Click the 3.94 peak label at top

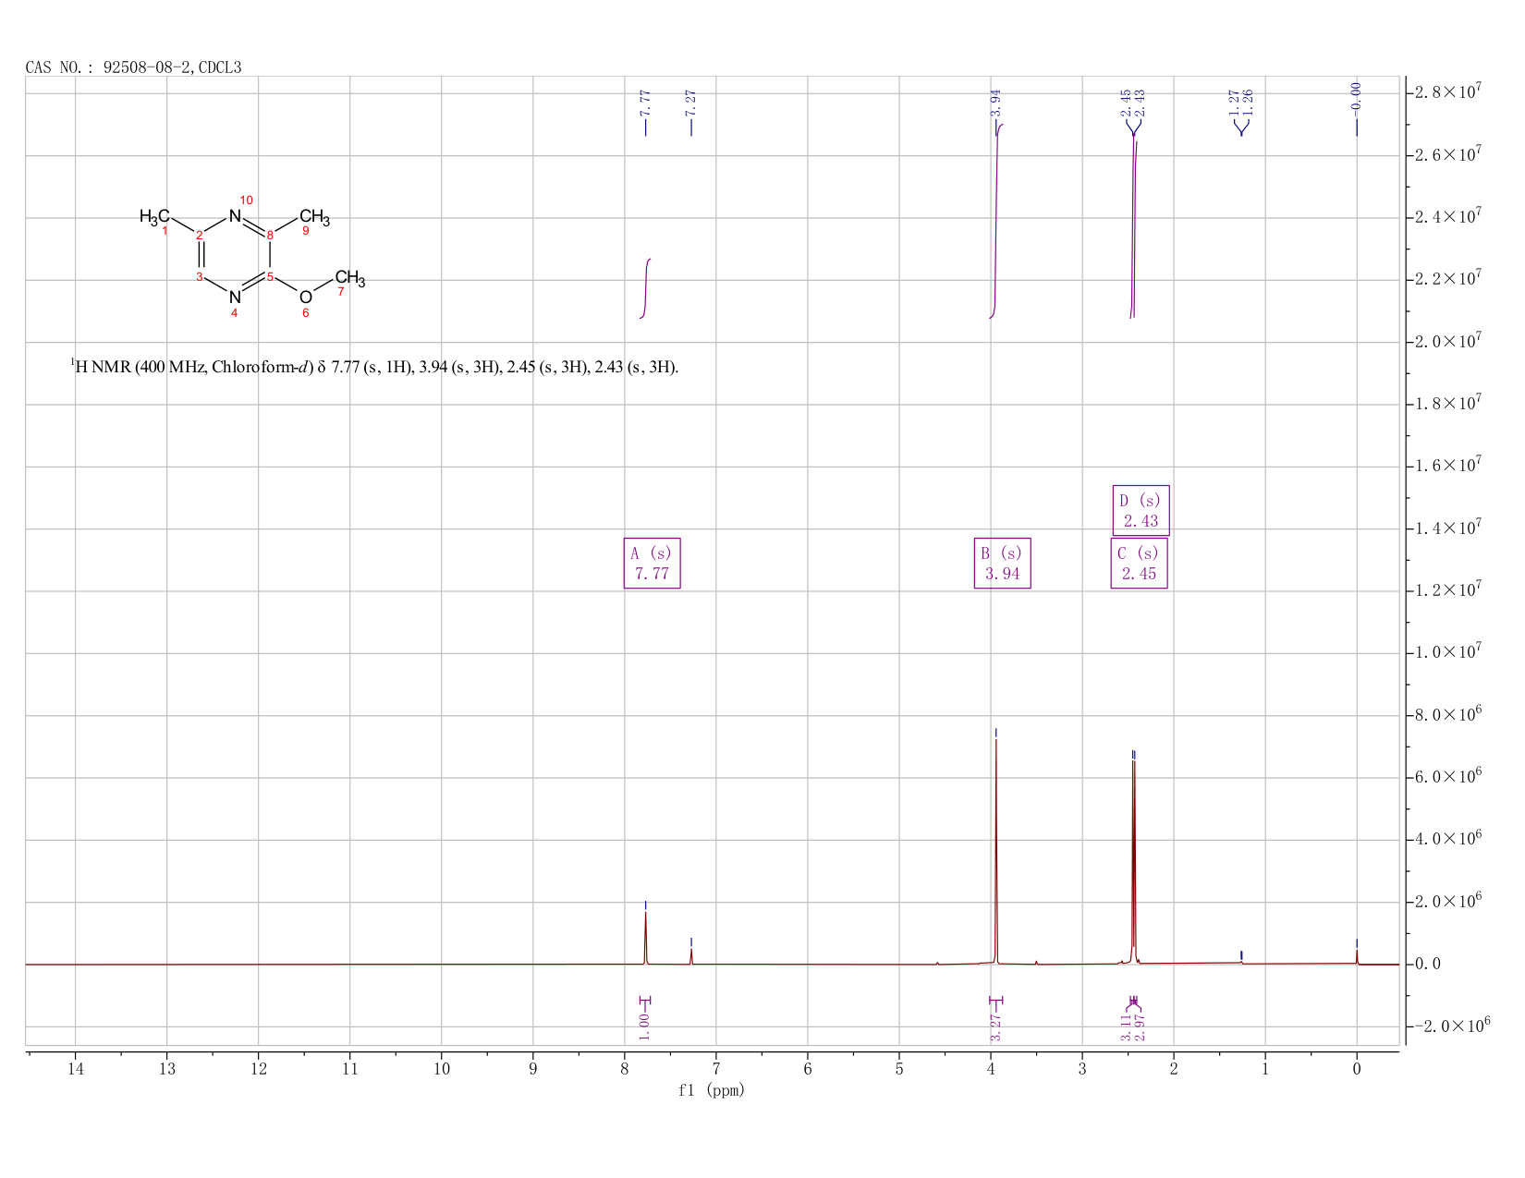point(995,101)
